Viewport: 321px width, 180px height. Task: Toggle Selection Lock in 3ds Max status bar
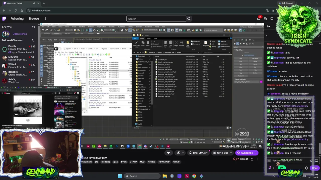coord(164,139)
